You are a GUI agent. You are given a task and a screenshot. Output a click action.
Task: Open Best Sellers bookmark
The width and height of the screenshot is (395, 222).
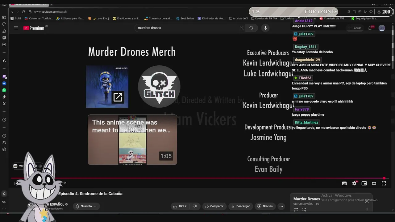coord(185,18)
